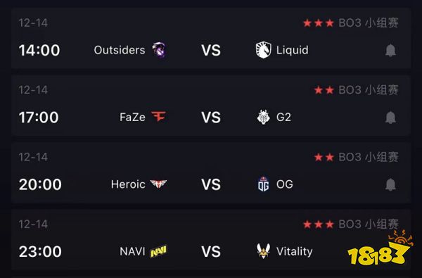The image size is (422, 278).
Task: Click the 18183 watermark logo
Action: pos(380,247)
